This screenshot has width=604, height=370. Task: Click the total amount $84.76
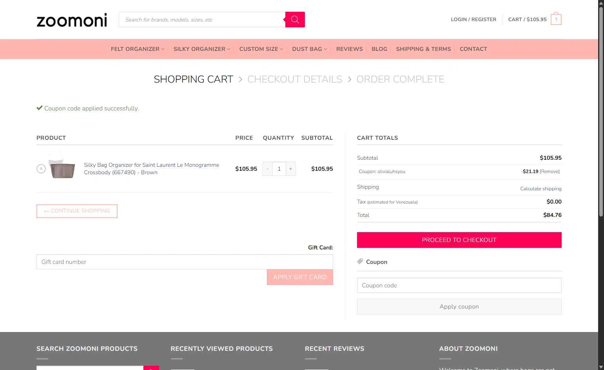pyautogui.click(x=552, y=215)
